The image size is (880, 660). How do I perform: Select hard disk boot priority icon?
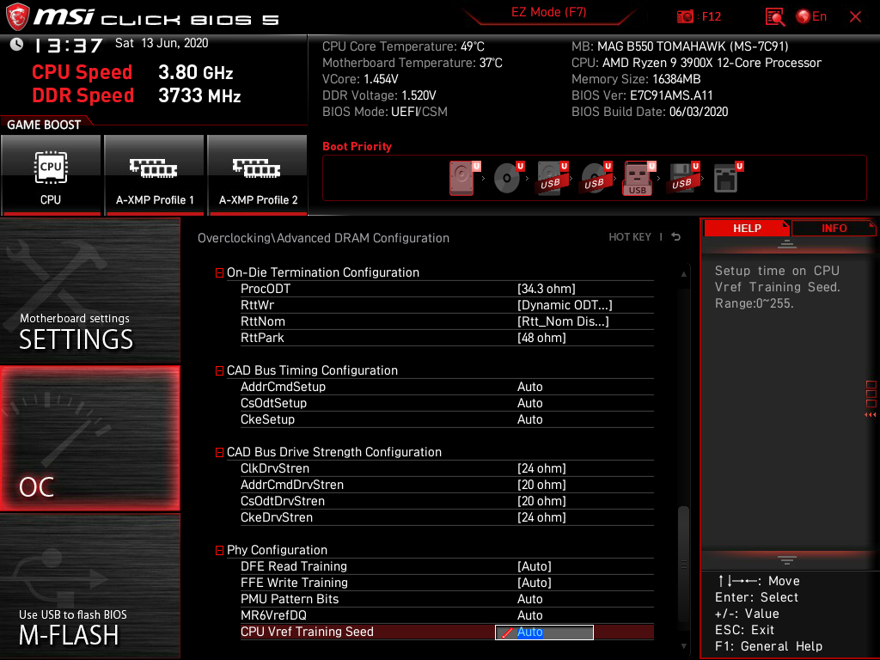coord(465,178)
